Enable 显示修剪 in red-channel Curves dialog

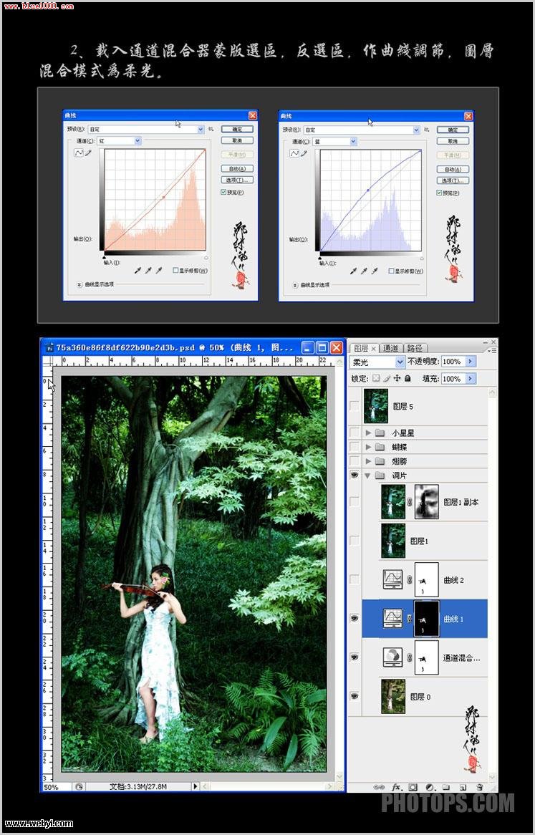[175, 271]
